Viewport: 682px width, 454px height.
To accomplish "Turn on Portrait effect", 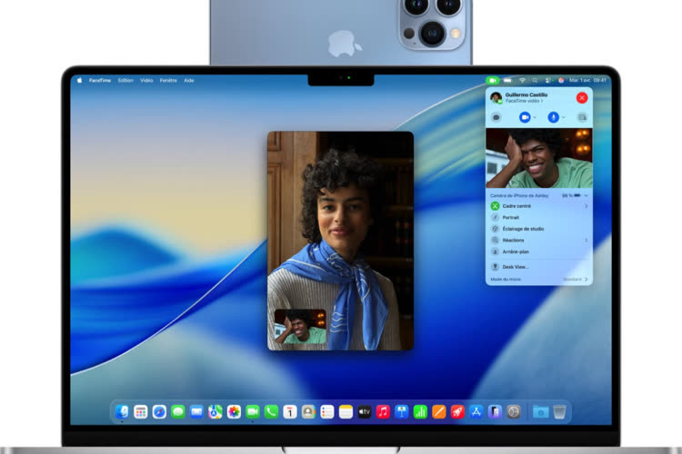I will point(496,218).
